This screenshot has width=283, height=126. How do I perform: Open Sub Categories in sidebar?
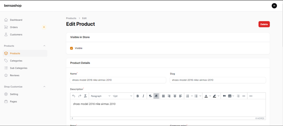tap(25, 68)
